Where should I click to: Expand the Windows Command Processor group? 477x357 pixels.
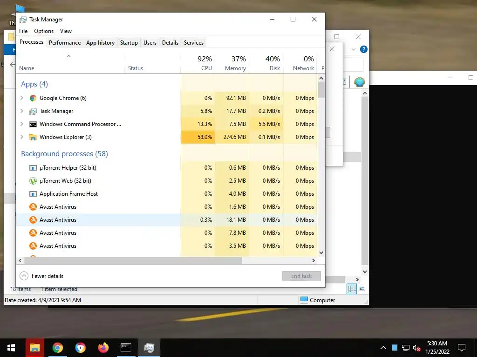pos(21,124)
